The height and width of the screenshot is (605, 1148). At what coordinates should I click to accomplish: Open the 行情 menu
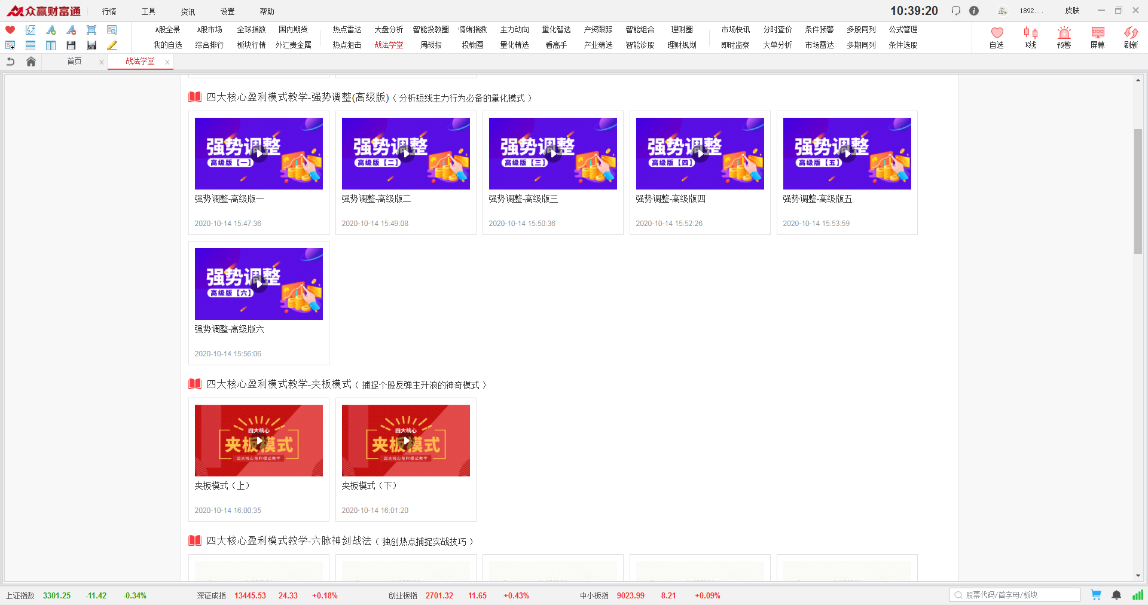(109, 11)
